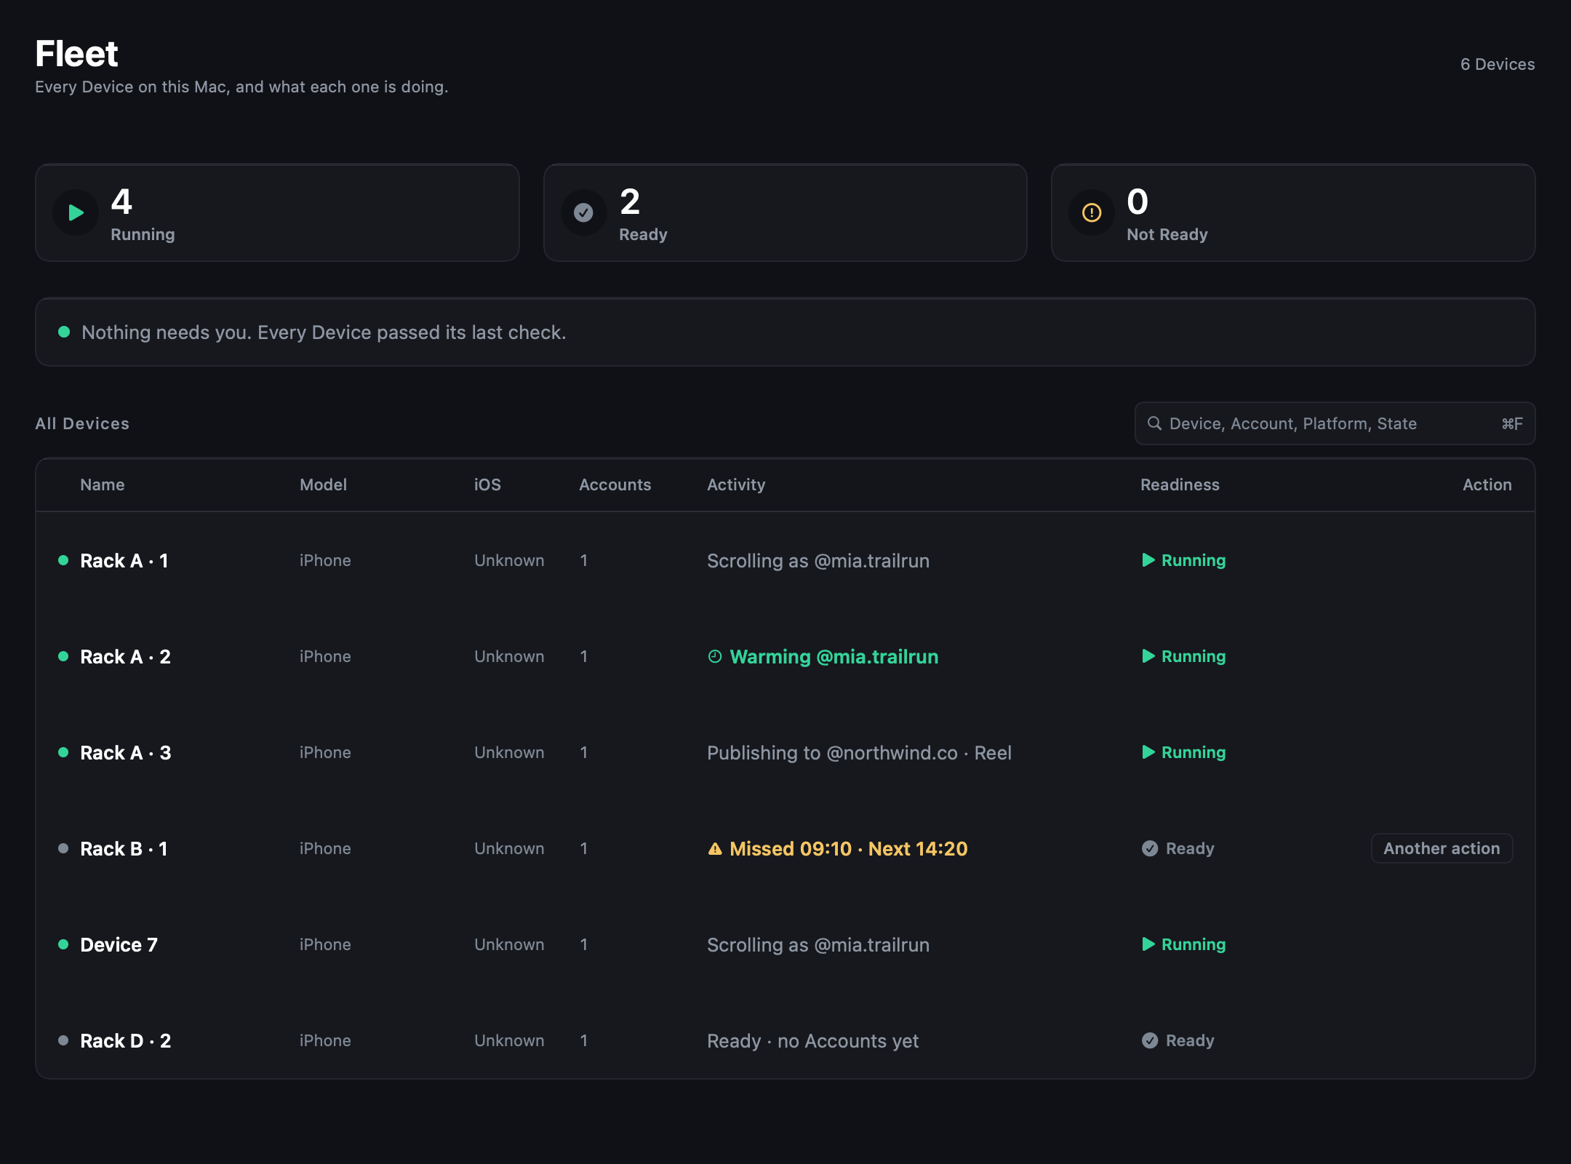Select the Rack A · 1 device name

click(x=124, y=560)
